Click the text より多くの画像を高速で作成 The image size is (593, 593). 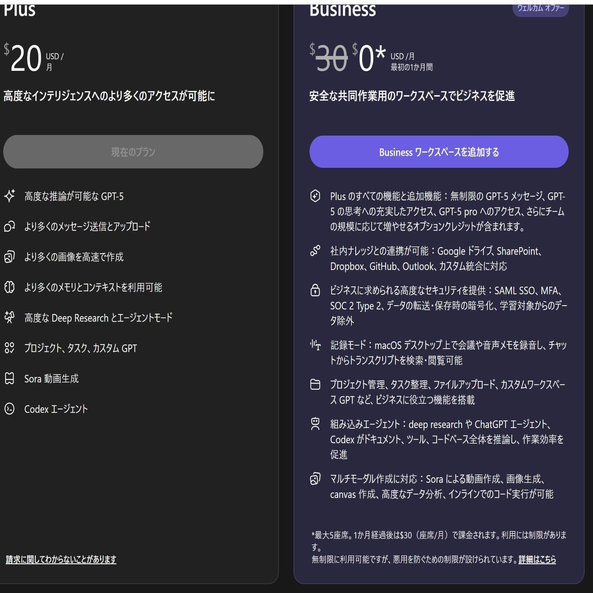(74, 257)
